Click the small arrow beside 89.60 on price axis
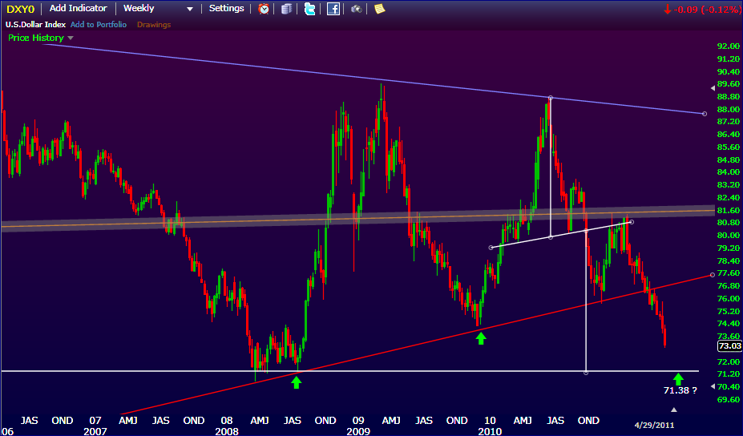743x436 pixels. pyautogui.click(x=713, y=88)
